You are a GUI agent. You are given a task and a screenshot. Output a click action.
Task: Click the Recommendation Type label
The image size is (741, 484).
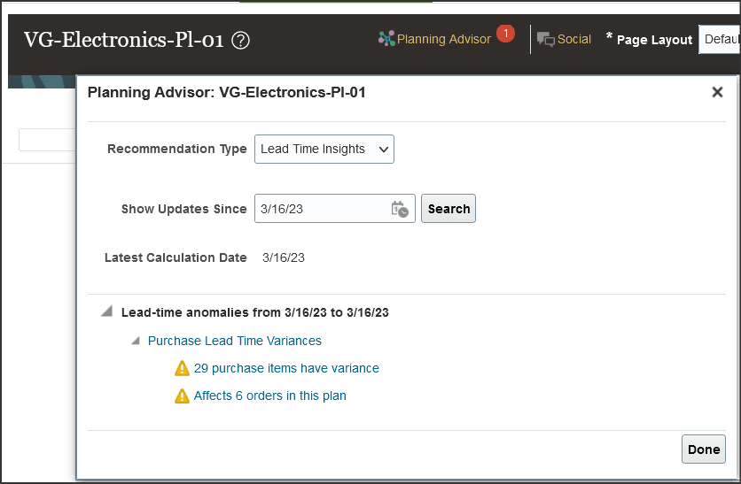(176, 149)
